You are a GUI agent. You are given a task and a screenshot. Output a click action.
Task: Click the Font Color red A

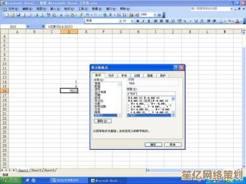[237, 21]
